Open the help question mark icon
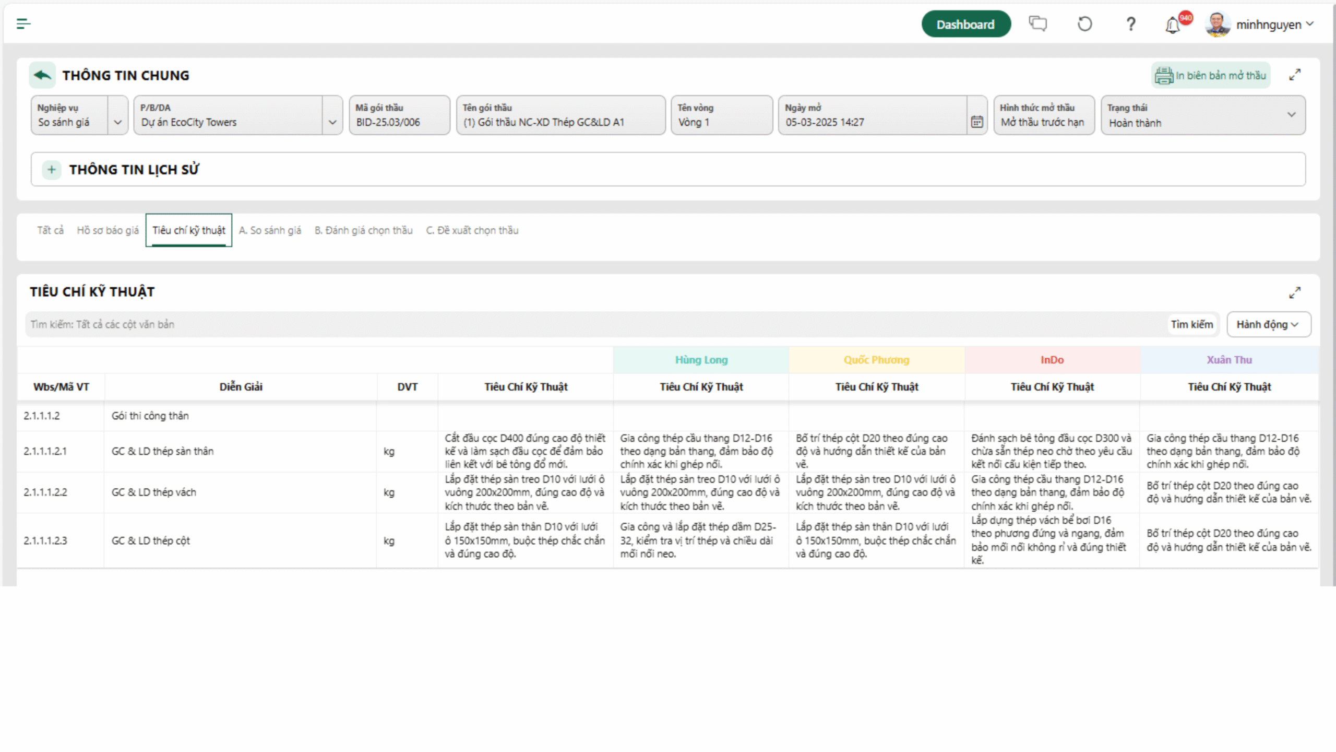The width and height of the screenshot is (1336, 752). (1130, 24)
